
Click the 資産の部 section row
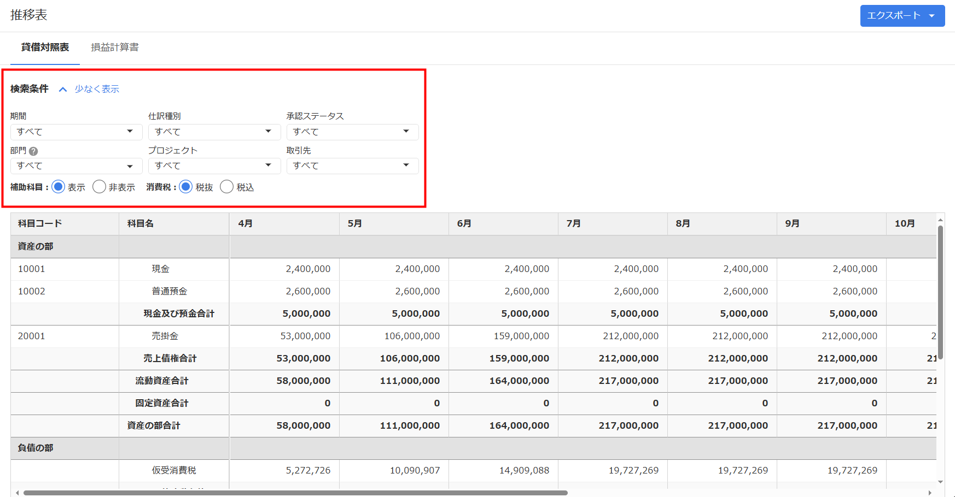tap(473, 246)
